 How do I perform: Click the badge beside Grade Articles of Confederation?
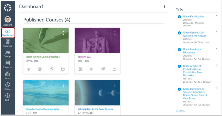(179, 66)
